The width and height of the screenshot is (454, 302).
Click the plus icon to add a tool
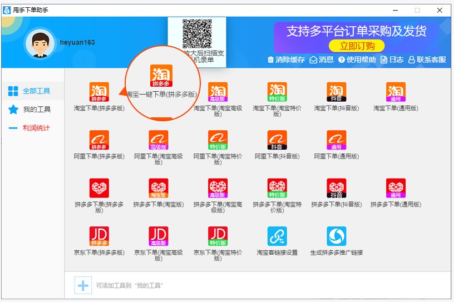(83, 285)
